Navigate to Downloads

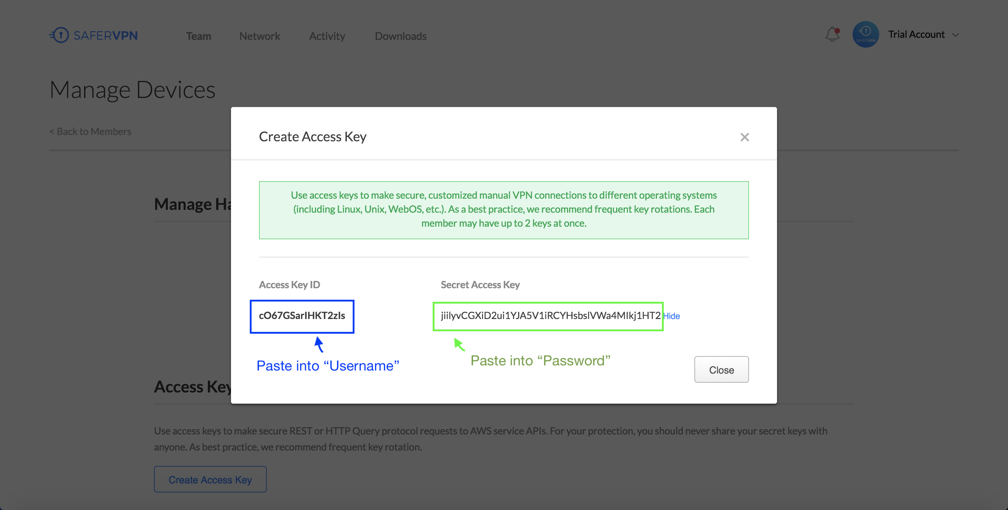tap(400, 36)
